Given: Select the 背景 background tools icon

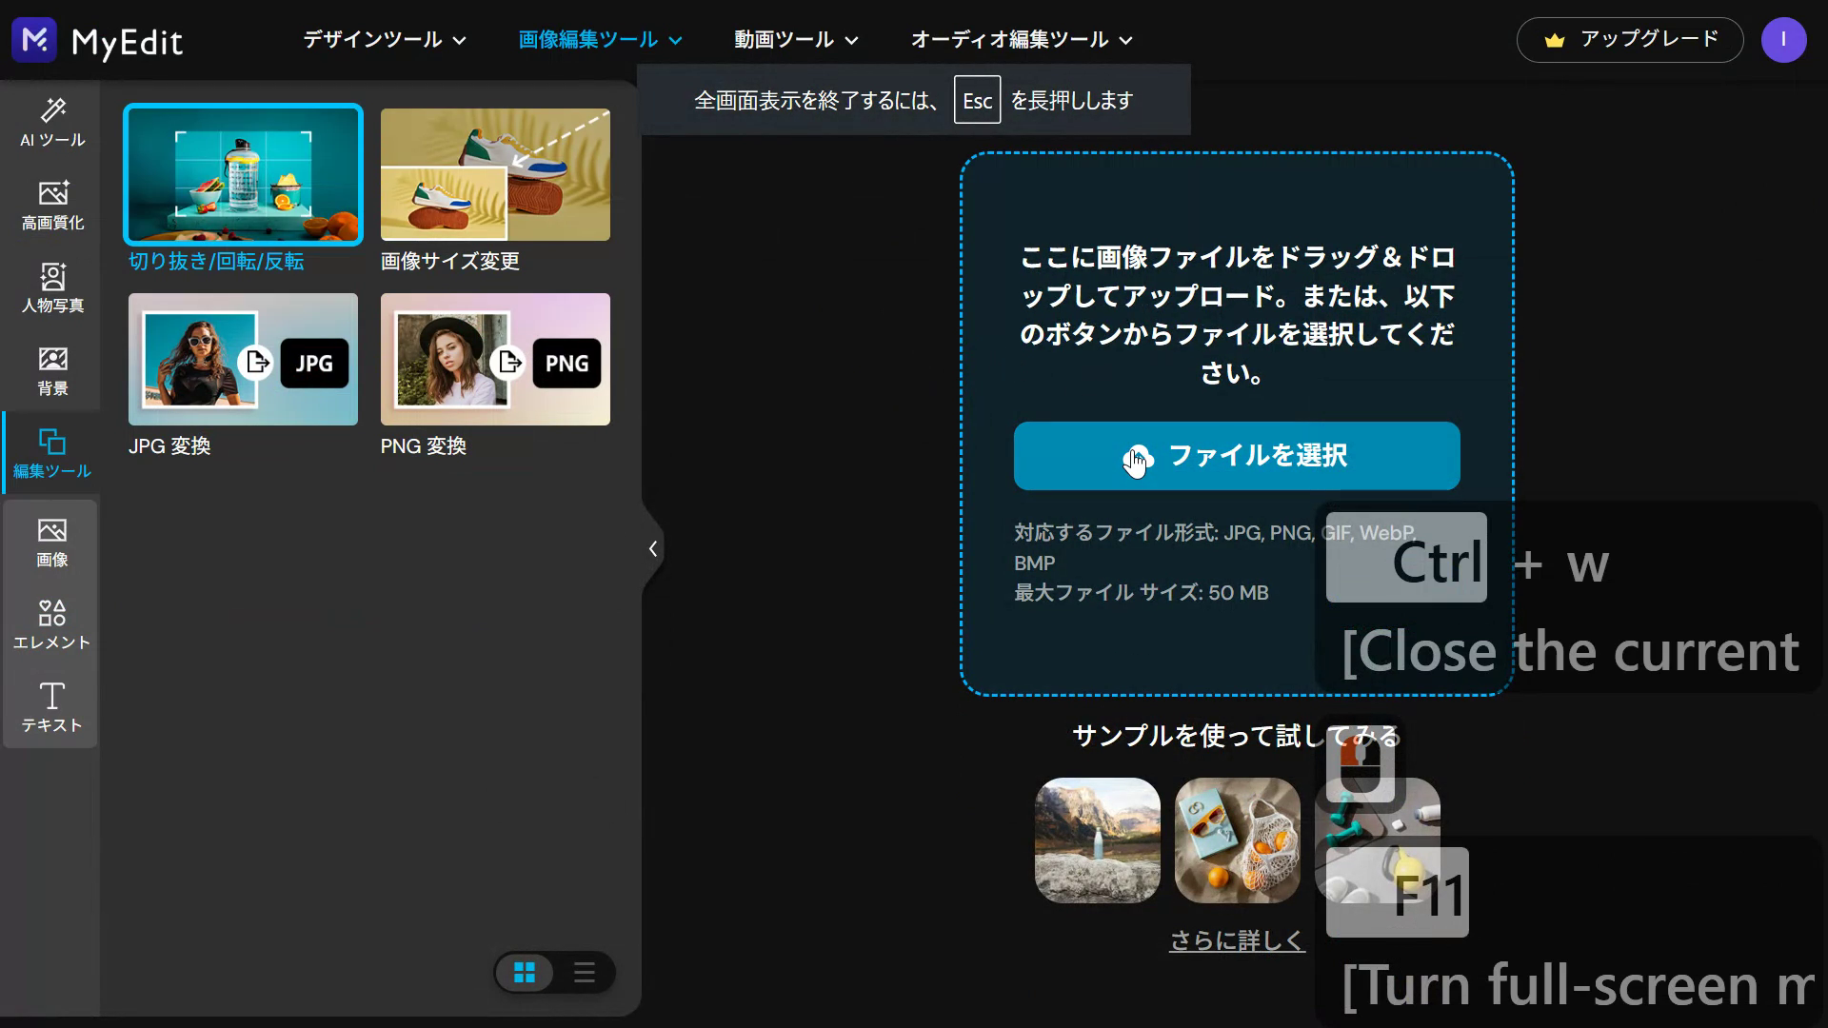Looking at the screenshot, I should pos(52,371).
